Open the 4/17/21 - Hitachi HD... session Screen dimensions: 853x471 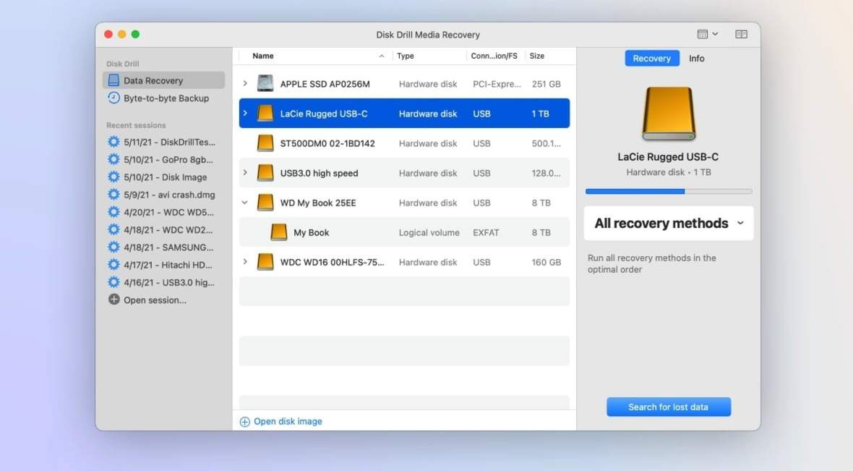pos(168,265)
